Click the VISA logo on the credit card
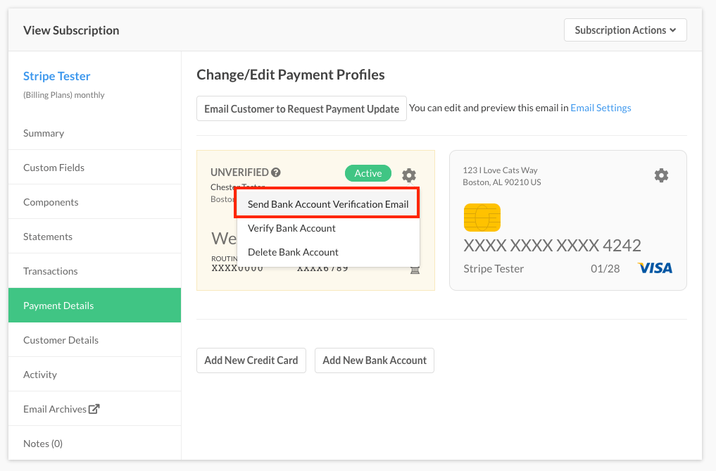The image size is (716, 471). tap(655, 268)
